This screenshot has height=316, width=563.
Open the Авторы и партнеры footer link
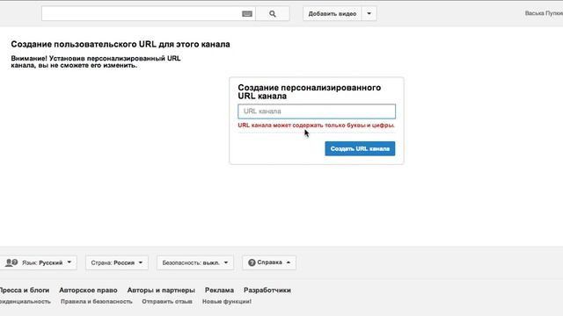click(x=161, y=291)
